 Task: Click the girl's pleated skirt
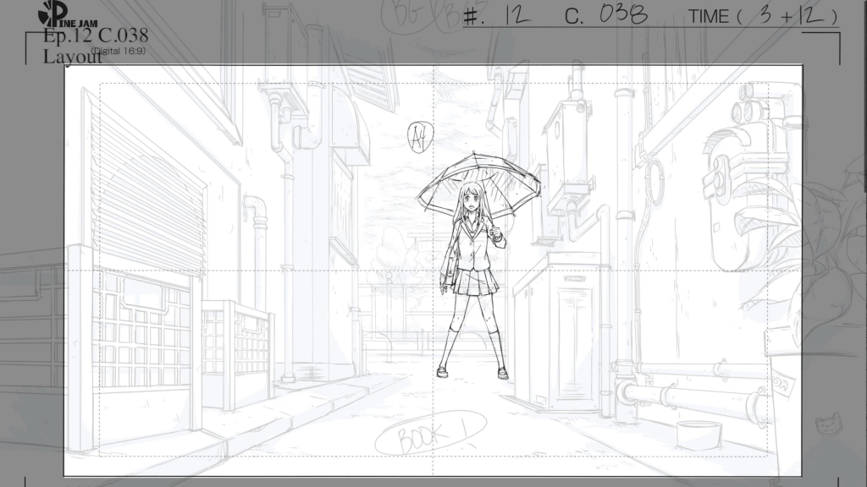click(x=472, y=282)
